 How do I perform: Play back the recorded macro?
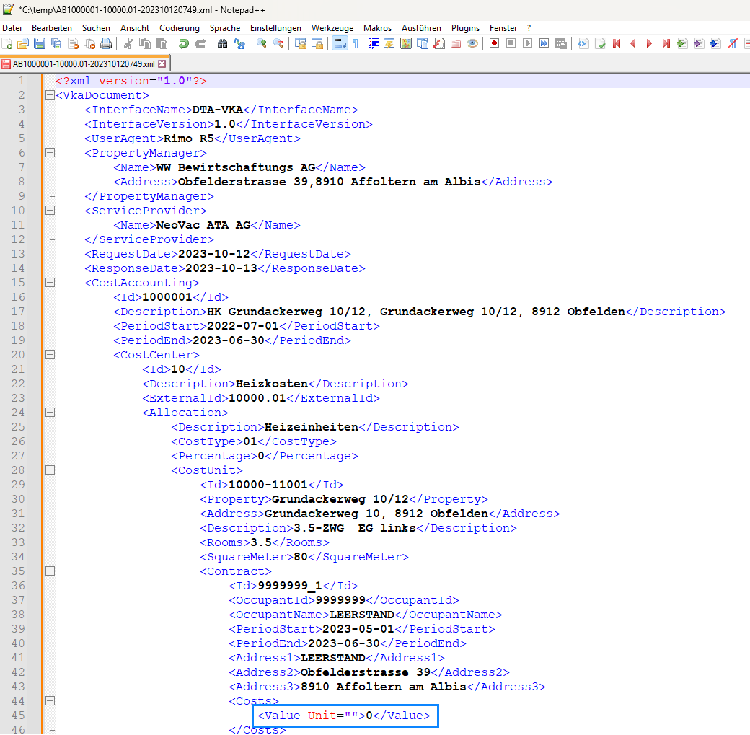(528, 44)
